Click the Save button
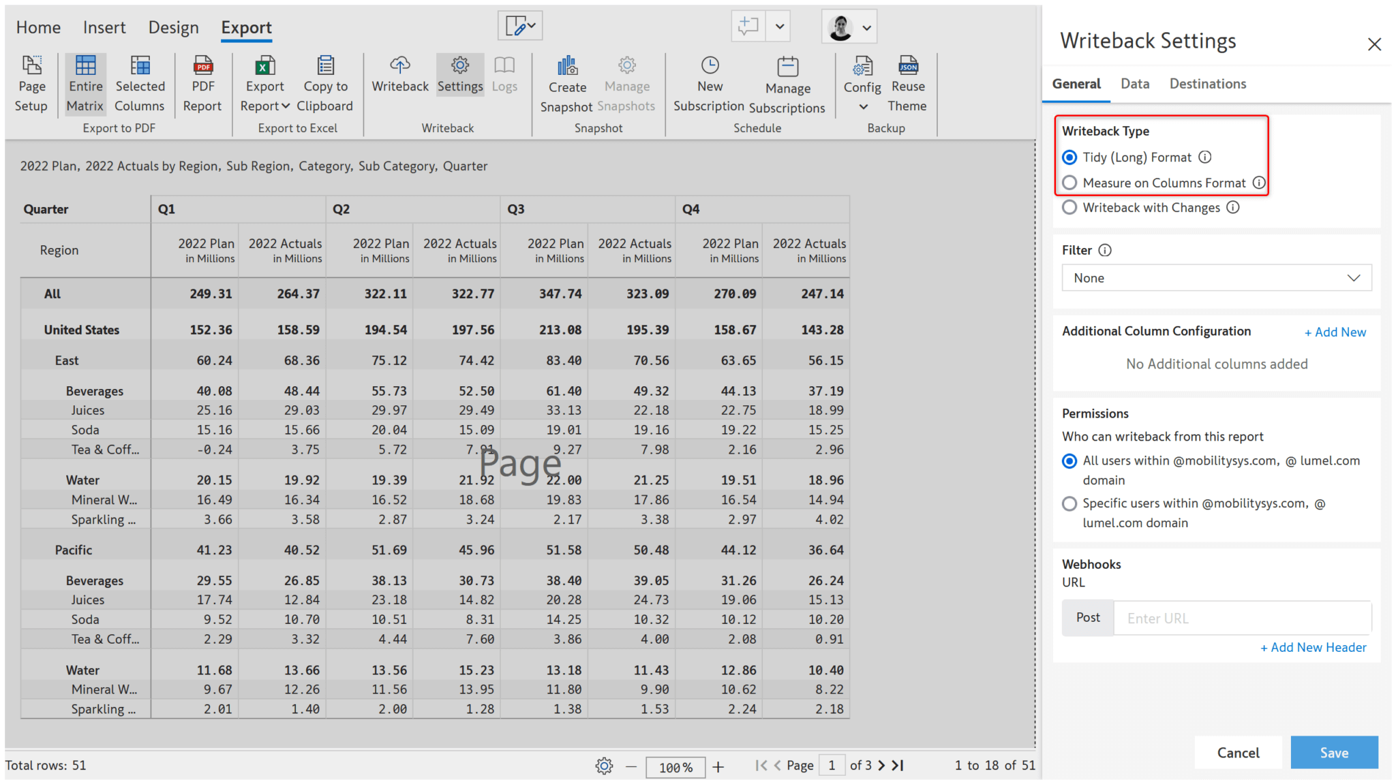Screen dimensions: 1396x784 pyautogui.click(x=1334, y=752)
